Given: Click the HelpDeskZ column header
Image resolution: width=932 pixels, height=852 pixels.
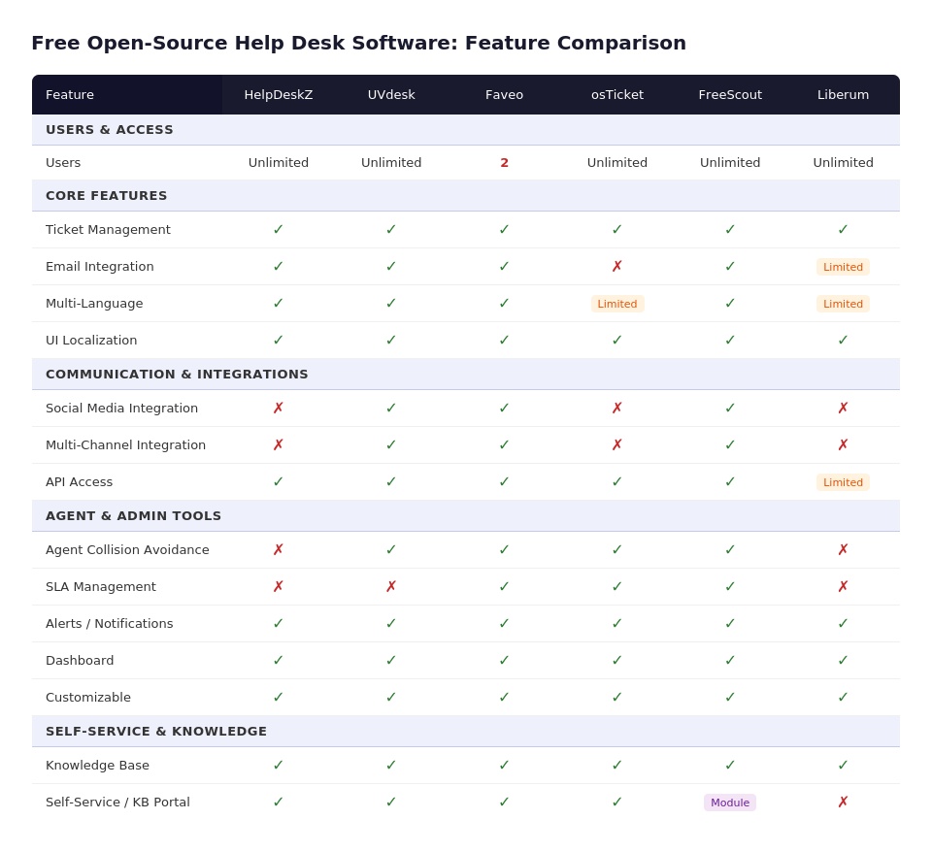Looking at the screenshot, I should pyautogui.click(x=279, y=94).
